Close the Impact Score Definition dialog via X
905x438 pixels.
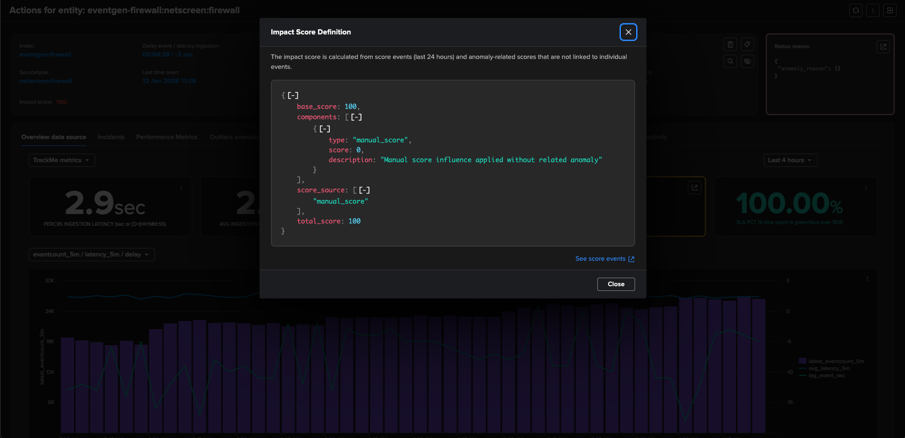(x=628, y=32)
